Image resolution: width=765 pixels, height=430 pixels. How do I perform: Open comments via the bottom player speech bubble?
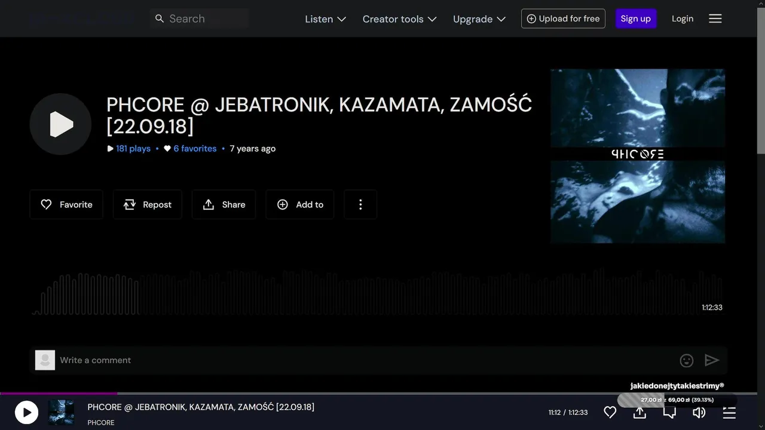pyautogui.click(x=669, y=412)
